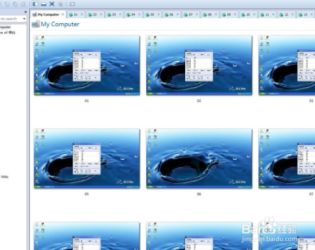Image resolution: width=315 pixels, height=250 pixels.
Task: Click the 05 label under thumbnail
Action: coord(87,194)
